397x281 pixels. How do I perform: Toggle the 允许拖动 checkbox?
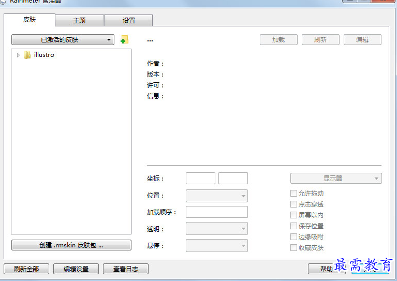click(x=293, y=194)
